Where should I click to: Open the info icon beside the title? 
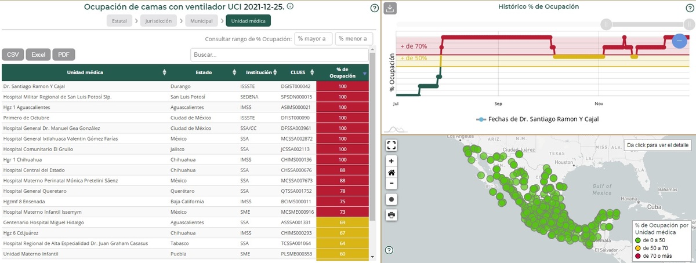coord(290,7)
